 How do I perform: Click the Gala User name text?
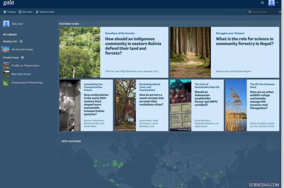17,24
